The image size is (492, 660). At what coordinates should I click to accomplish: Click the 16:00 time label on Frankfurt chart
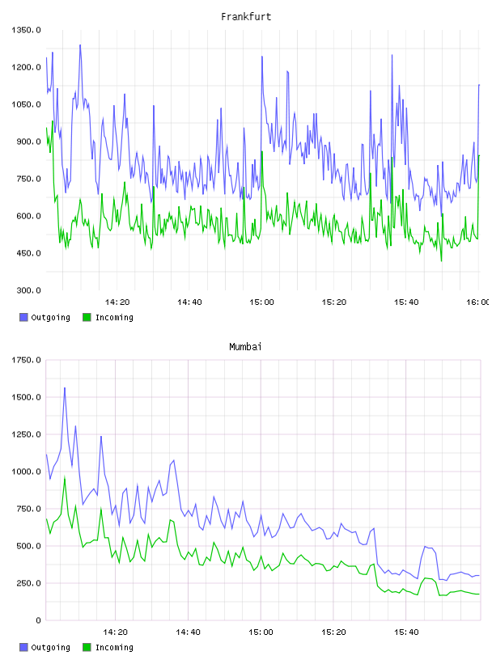[x=477, y=302]
